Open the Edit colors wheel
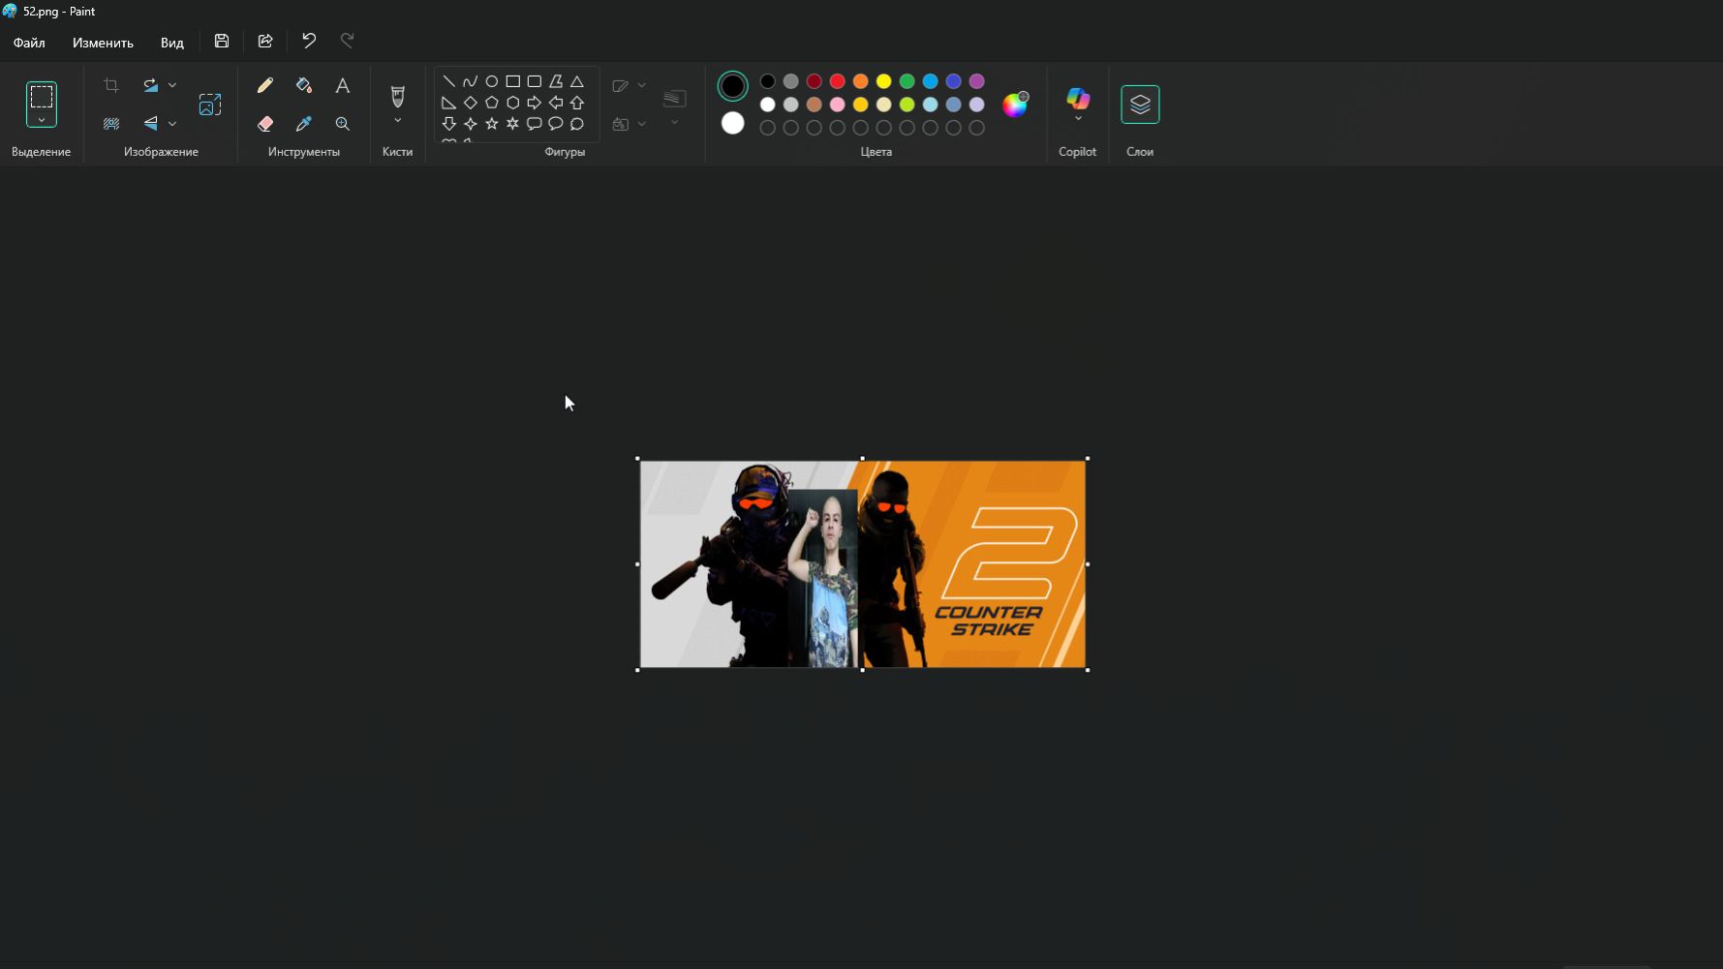Viewport: 1723px width, 969px height. pos(1015,105)
